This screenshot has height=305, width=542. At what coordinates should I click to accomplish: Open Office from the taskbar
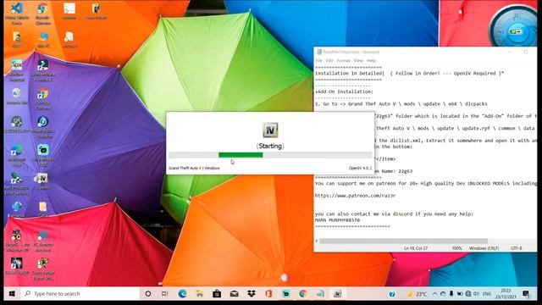[268, 294]
